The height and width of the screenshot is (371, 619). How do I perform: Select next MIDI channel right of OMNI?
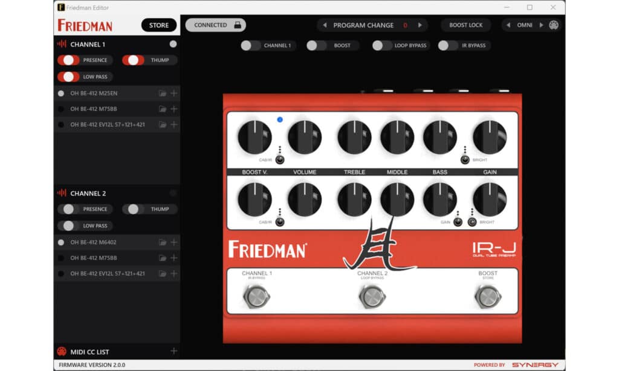541,25
